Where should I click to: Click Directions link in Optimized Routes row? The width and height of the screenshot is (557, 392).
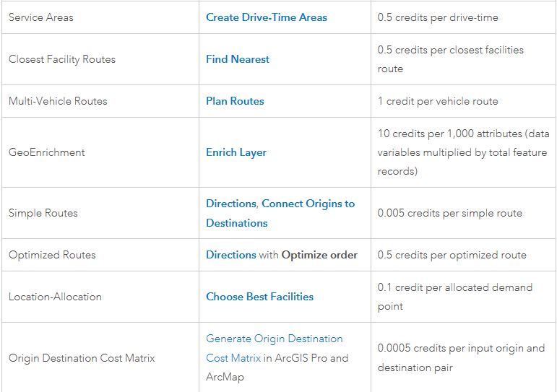coord(230,255)
